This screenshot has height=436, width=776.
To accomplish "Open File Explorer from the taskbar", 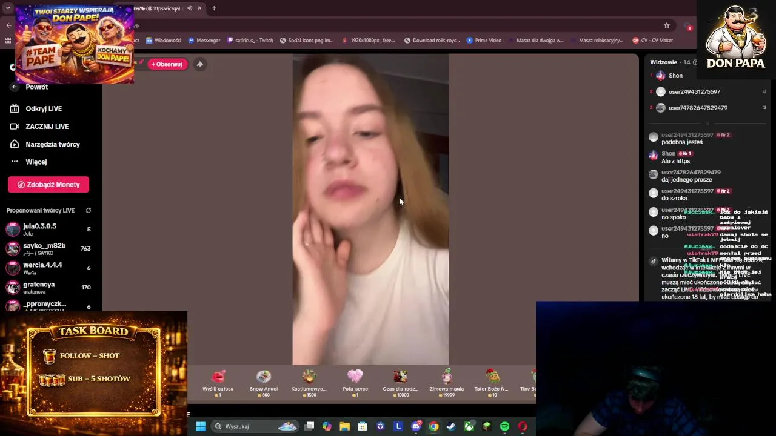I will pyautogui.click(x=344, y=426).
